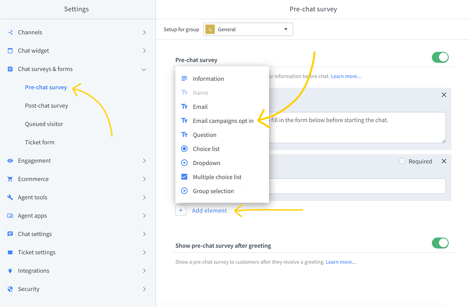Click the Channels sidebar icon
The width and height of the screenshot is (469, 307).
tap(10, 32)
